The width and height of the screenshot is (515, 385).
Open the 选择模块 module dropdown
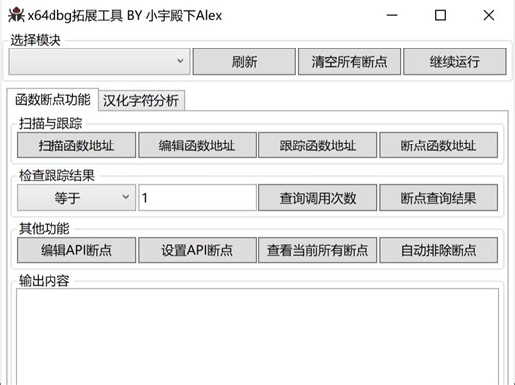click(x=99, y=61)
